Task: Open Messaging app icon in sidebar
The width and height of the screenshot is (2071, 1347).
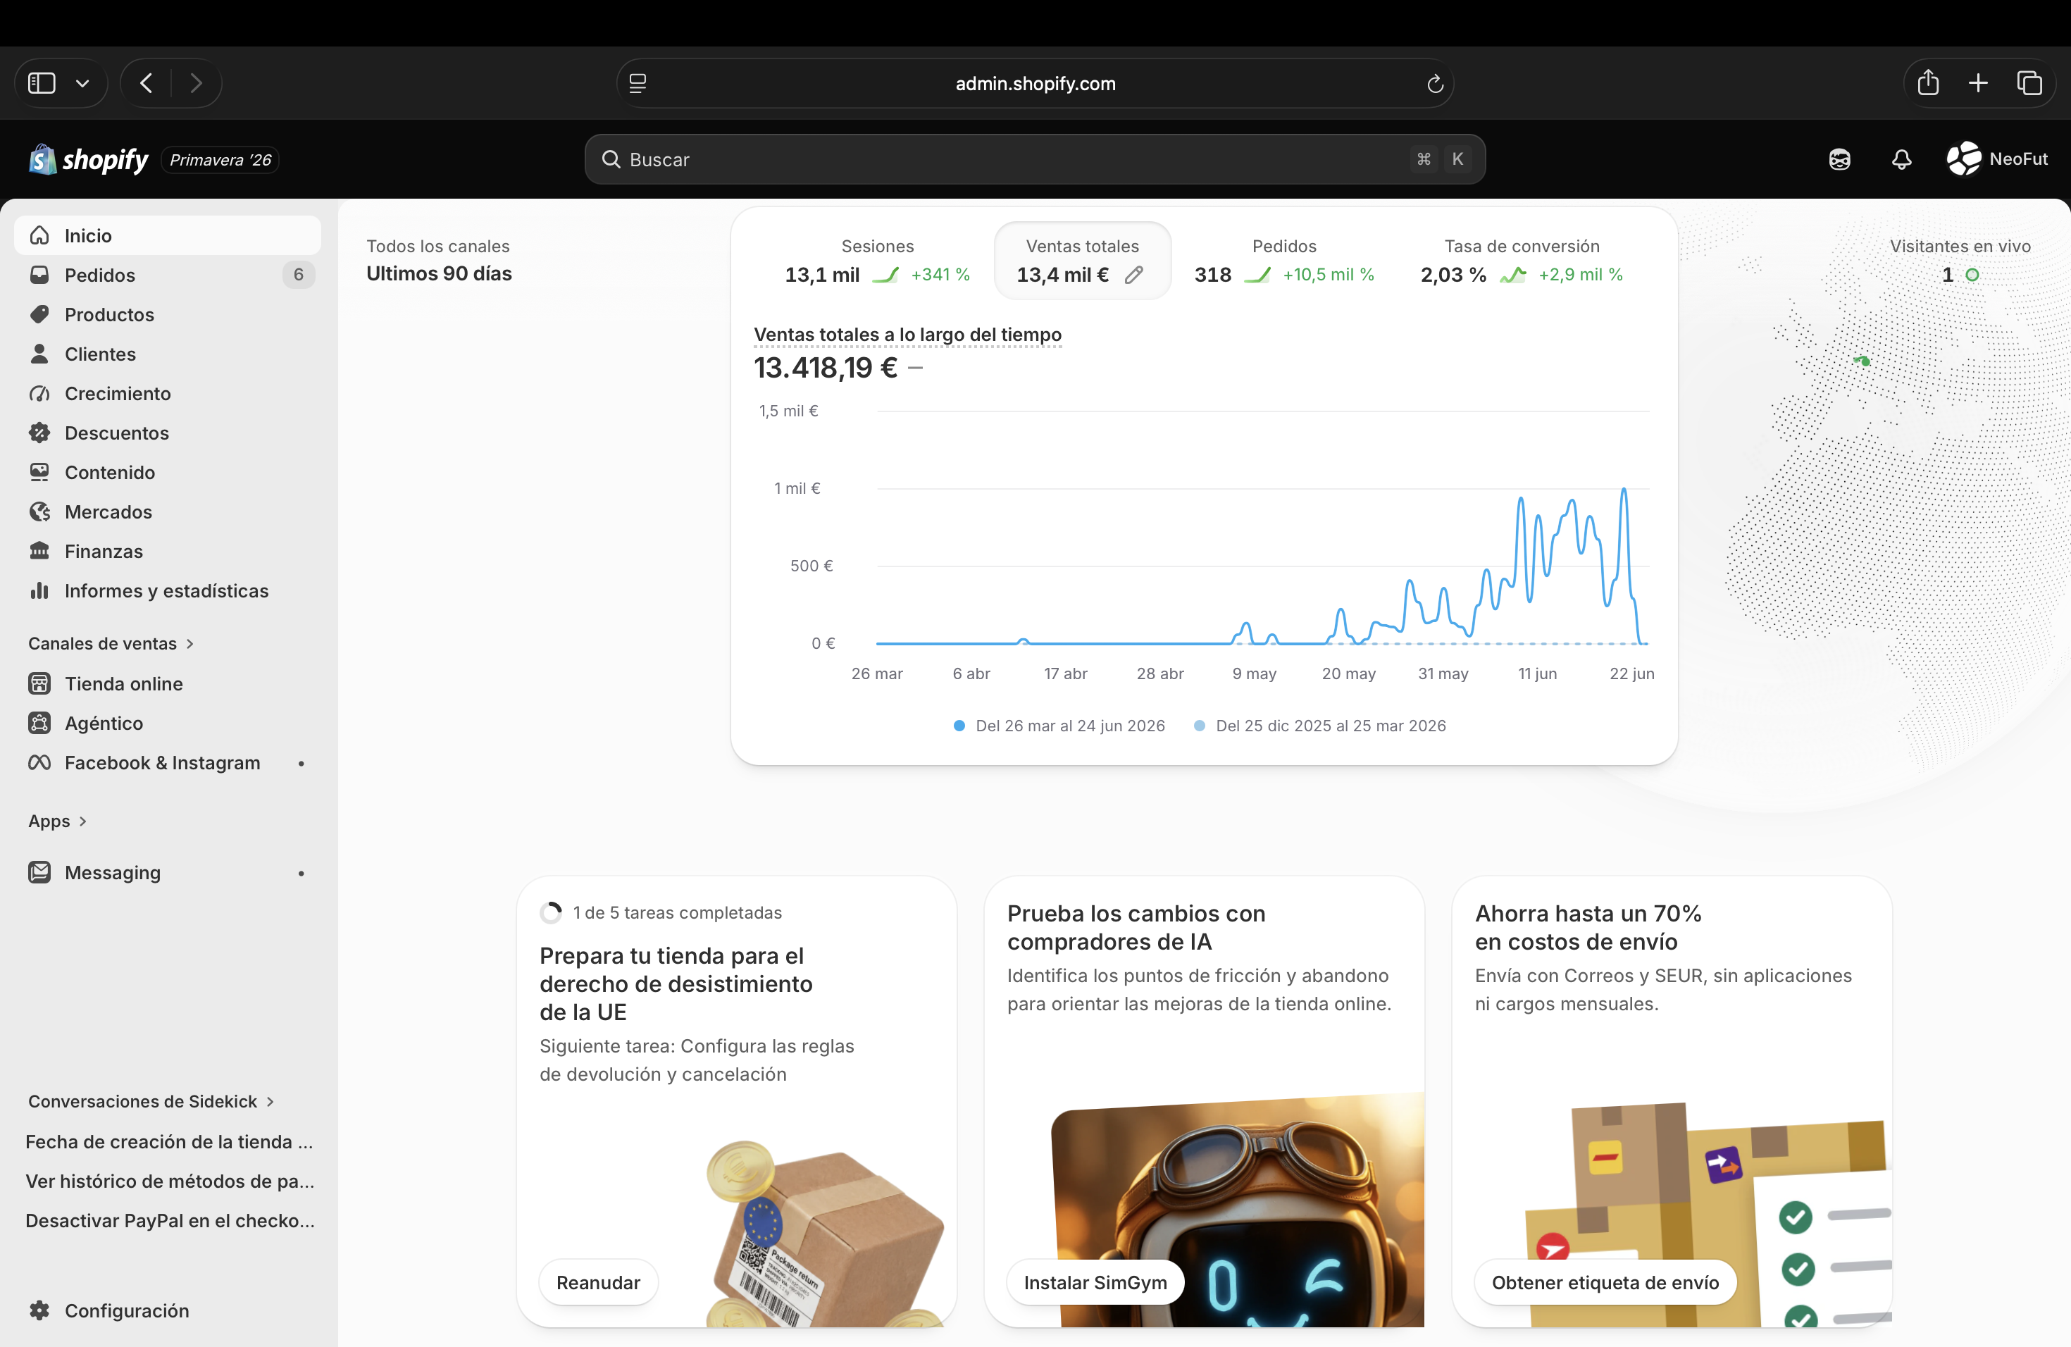Action: (39, 873)
